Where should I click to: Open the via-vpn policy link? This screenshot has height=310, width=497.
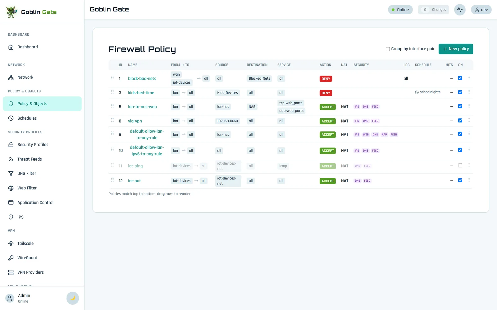(135, 121)
